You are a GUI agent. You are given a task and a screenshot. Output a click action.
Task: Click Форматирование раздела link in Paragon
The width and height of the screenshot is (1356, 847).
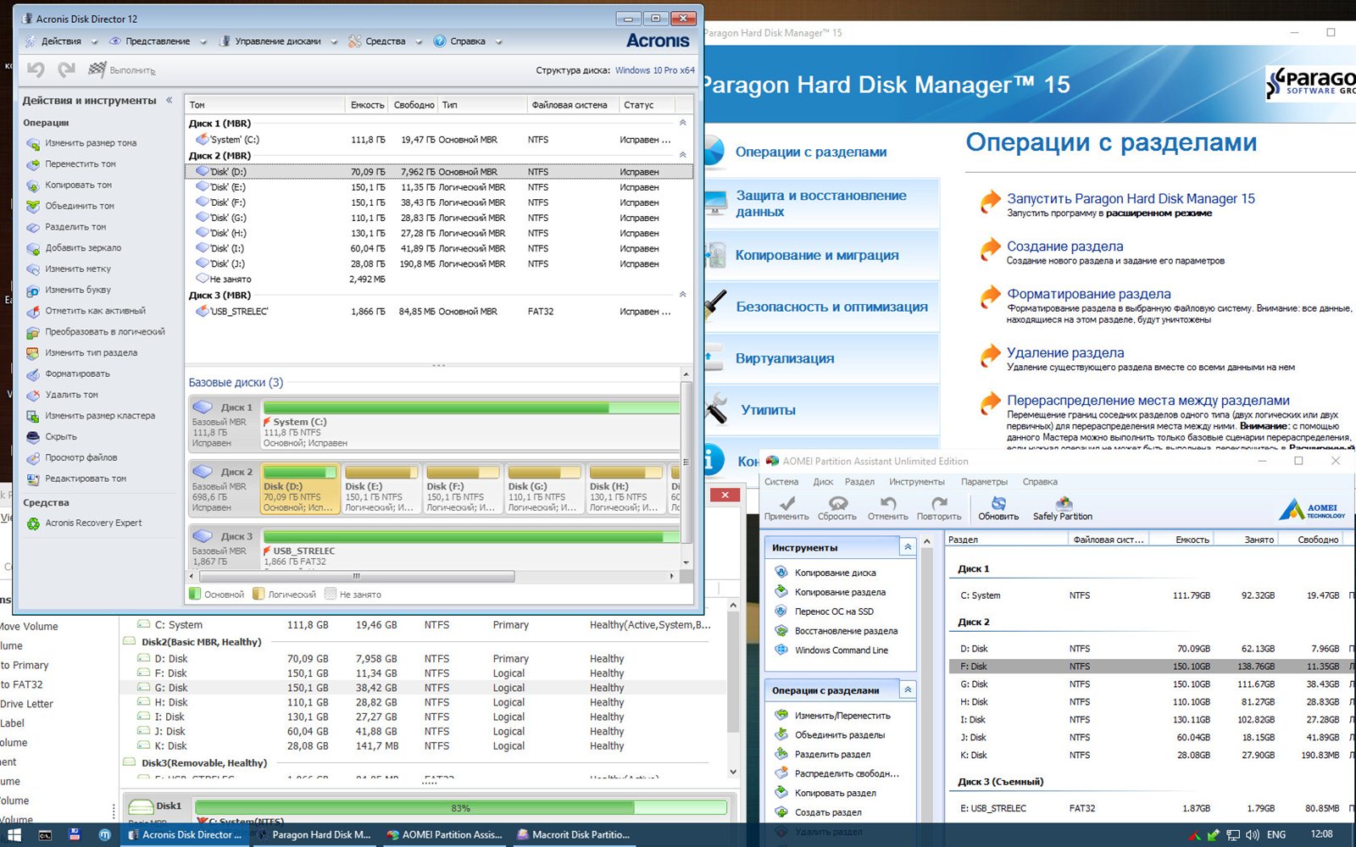[1089, 294]
